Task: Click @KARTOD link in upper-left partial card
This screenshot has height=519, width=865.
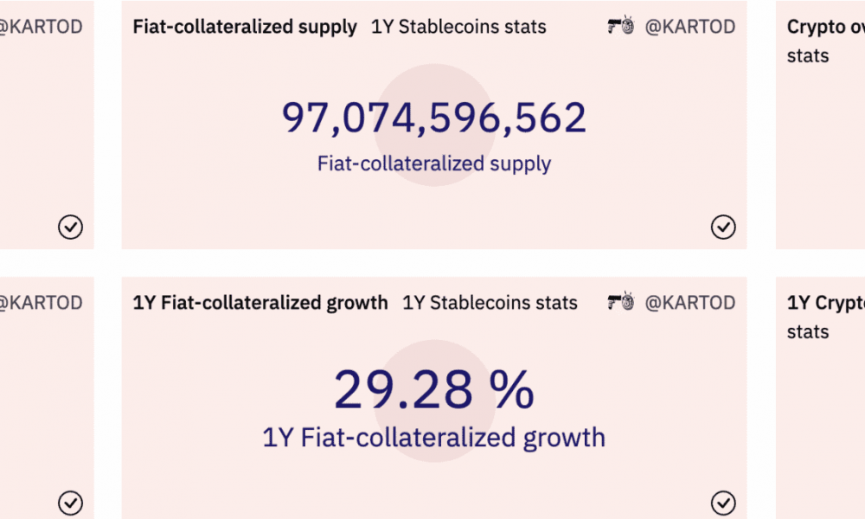Action: (42, 27)
